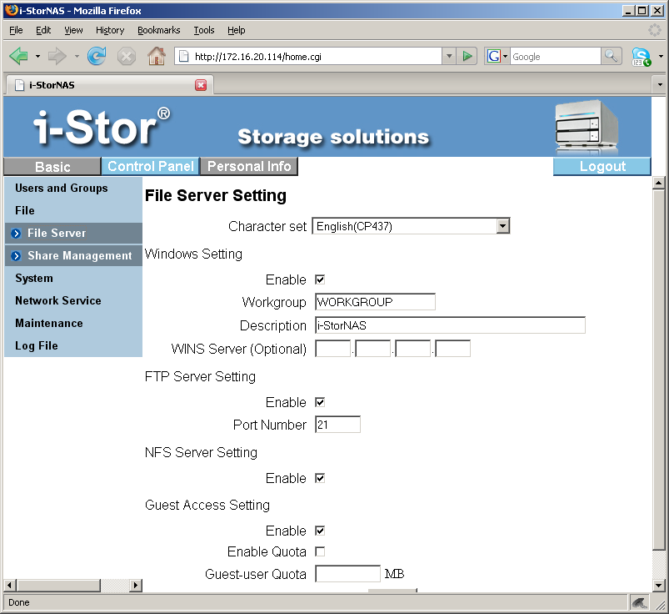Go back with the green Back arrow
Viewport: 669px width, 614px height.
(x=18, y=56)
